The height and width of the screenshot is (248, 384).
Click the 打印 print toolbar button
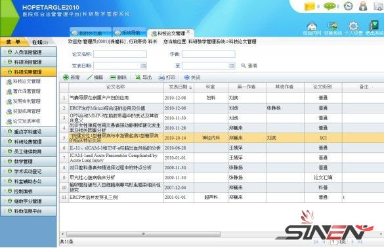coord(167,77)
